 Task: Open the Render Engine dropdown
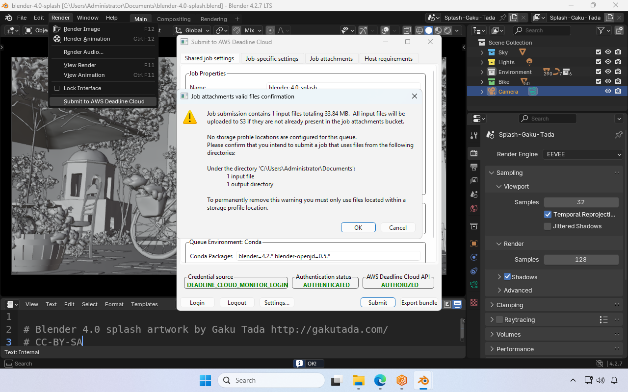(582, 154)
